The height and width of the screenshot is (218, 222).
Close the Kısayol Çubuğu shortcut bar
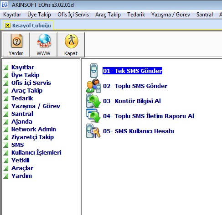[8, 25]
